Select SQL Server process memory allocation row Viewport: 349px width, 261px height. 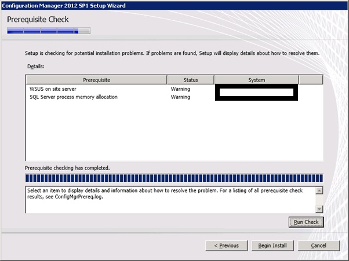(x=74, y=97)
